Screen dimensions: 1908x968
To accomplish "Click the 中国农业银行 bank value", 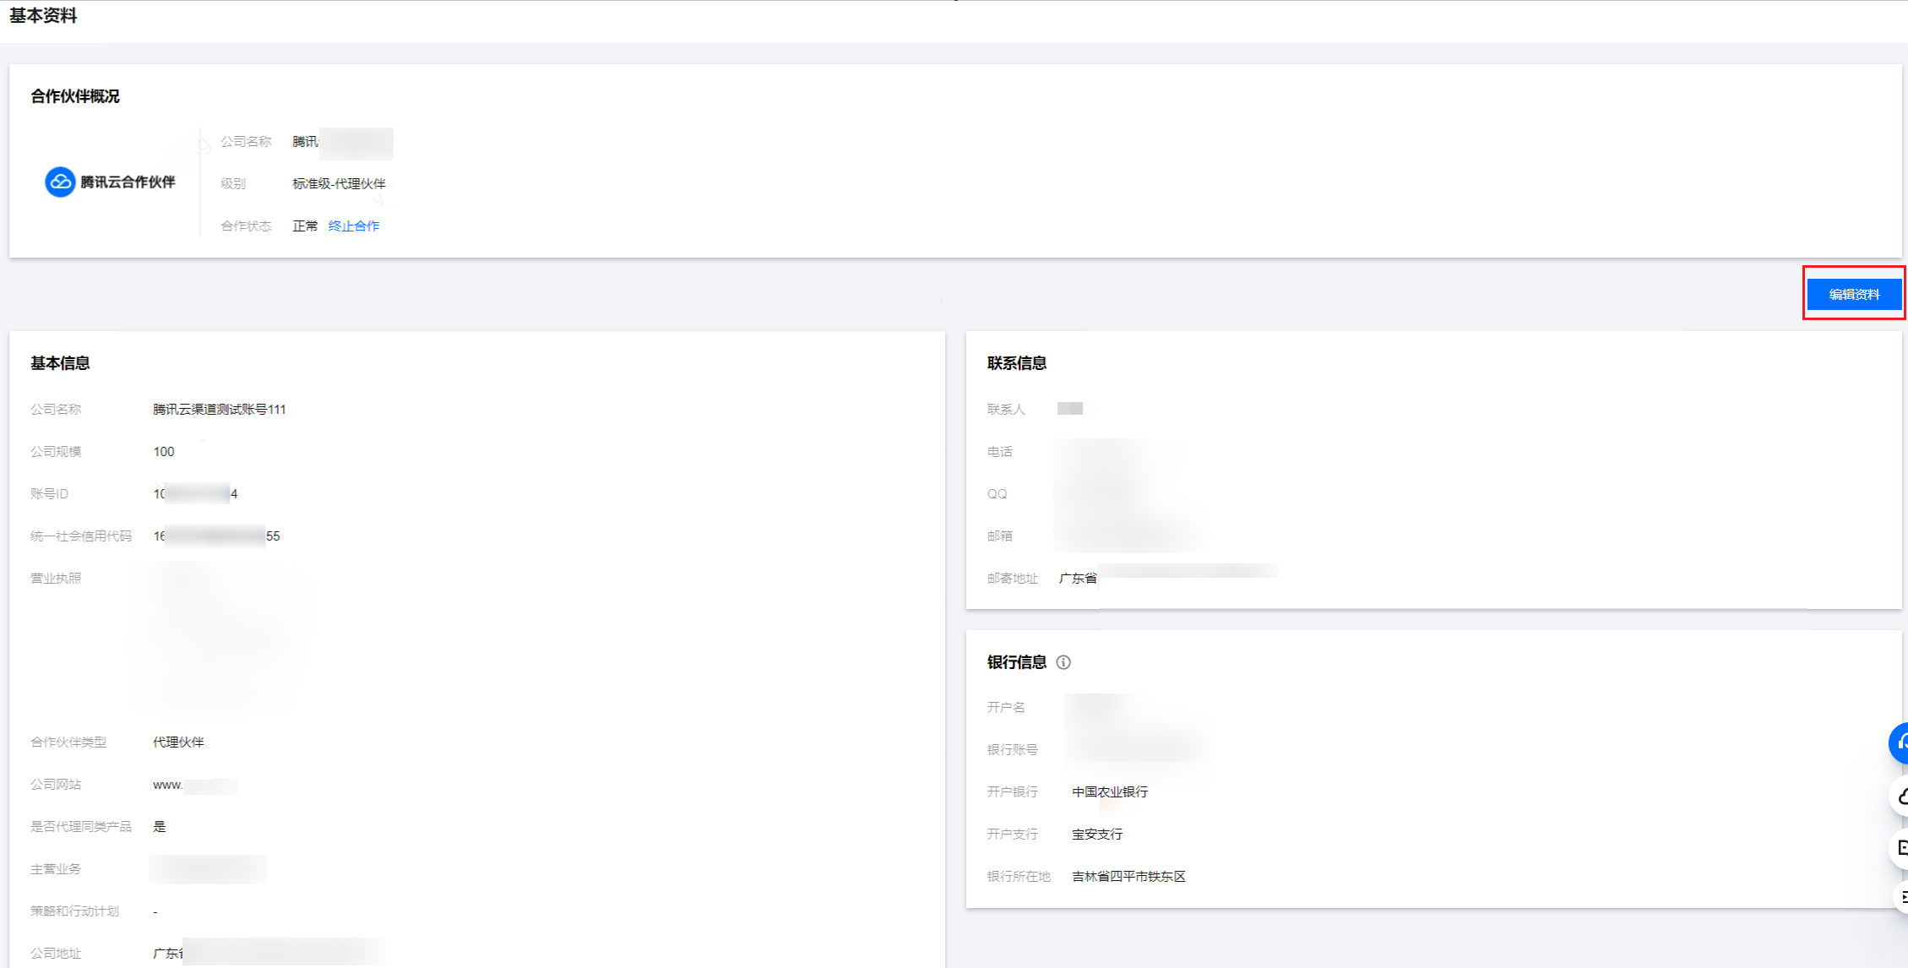I will (1109, 791).
